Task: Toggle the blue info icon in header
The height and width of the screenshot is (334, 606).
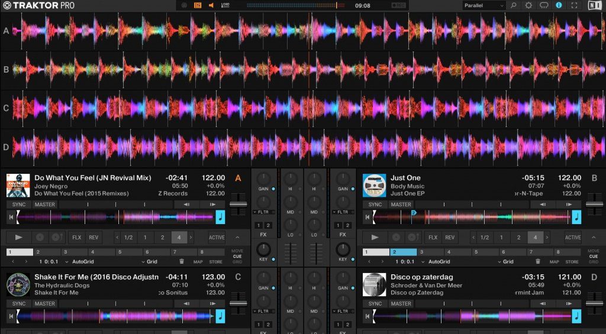Action: pos(559,5)
